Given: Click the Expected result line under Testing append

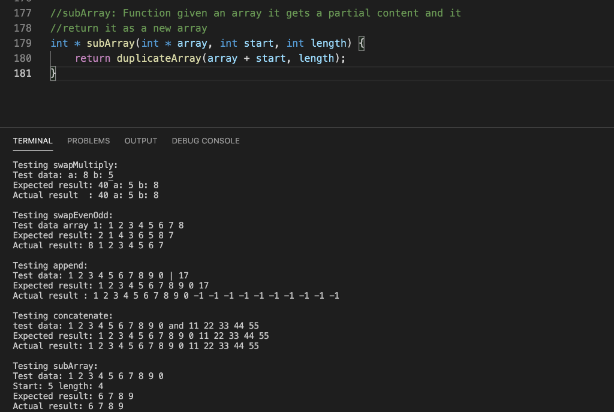Looking at the screenshot, I should coord(112,285).
